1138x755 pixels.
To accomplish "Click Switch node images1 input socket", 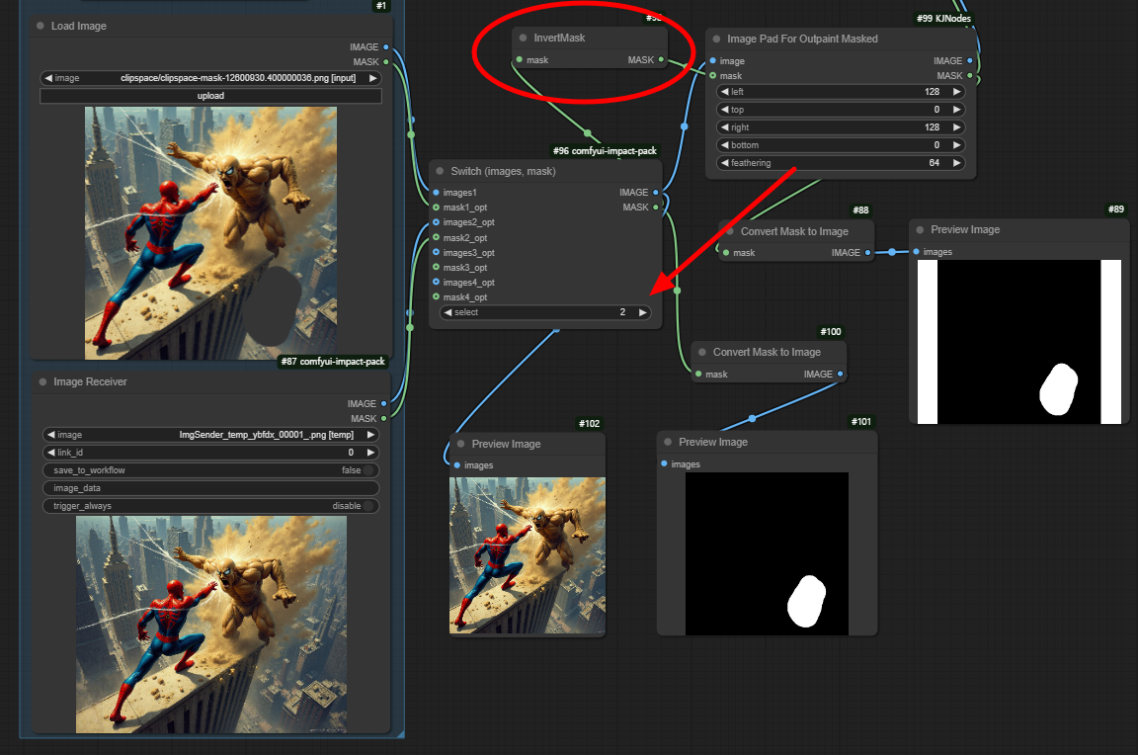I will pos(437,193).
